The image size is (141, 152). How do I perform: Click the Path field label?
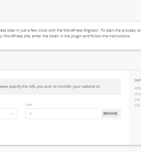click(29, 105)
